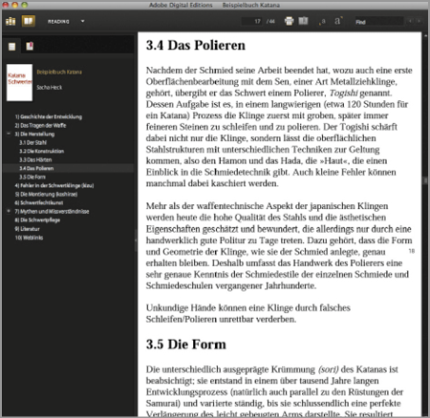The width and height of the screenshot is (430, 418).
Task: Switch to the Library view icon
Action: point(11,21)
